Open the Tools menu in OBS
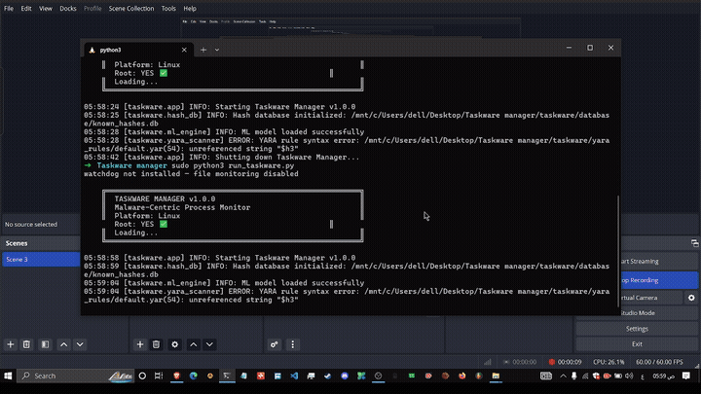701x394 pixels. (x=168, y=8)
